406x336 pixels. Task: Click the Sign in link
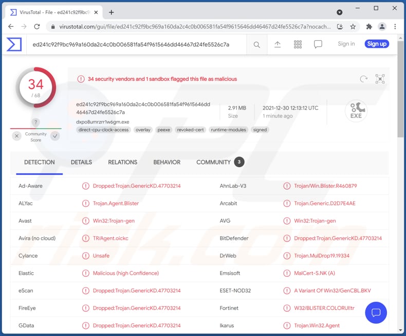coord(346,44)
